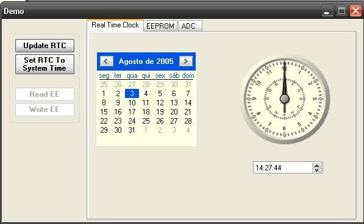The image size is (364, 224).
Task: Click the Update RTC button
Action: 45,46
